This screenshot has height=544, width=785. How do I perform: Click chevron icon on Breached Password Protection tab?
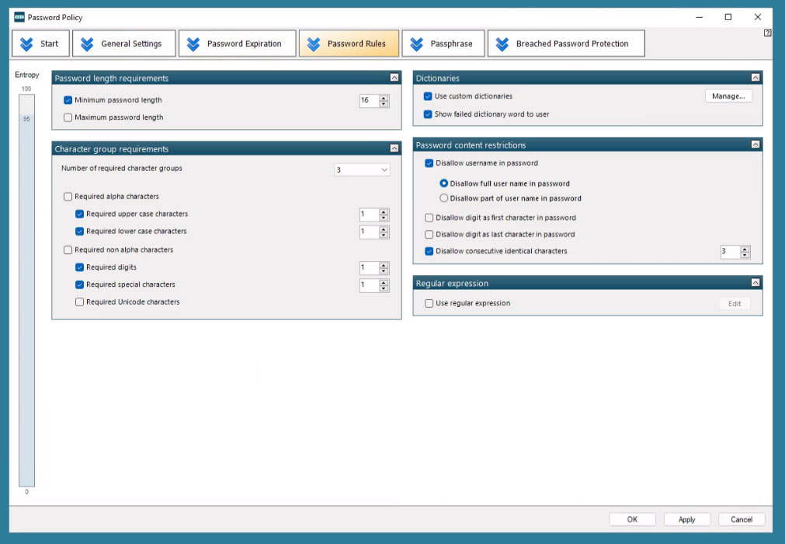point(502,44)
